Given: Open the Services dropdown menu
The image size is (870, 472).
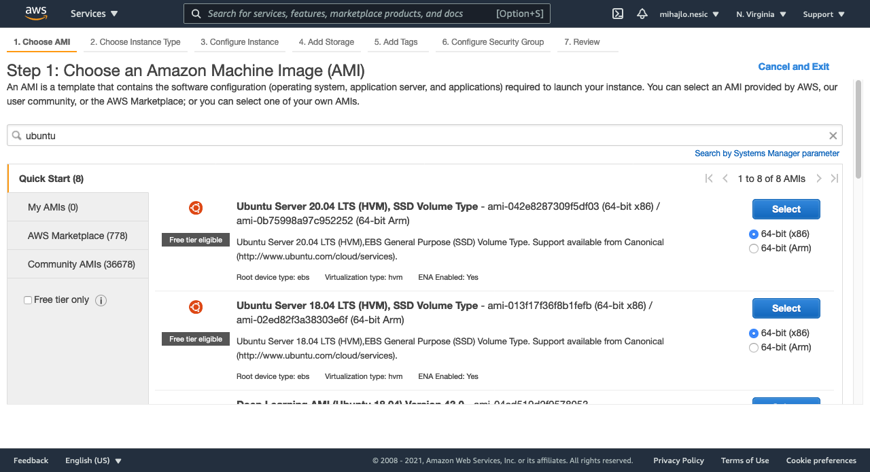Looking at the screenshot, I should tap(94, 14).
